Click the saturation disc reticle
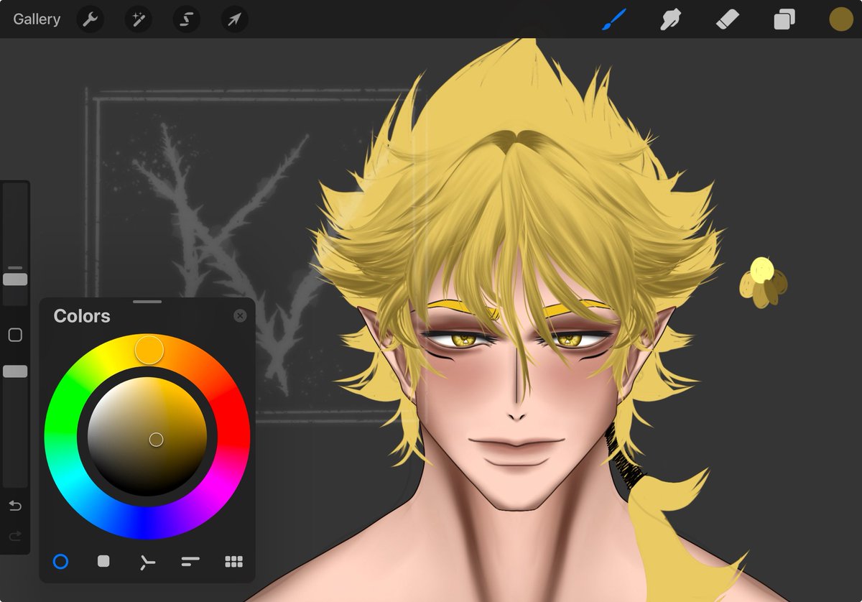Image resolution: width=862 pixels, height=602 pixels. click(x=156, y=440)
